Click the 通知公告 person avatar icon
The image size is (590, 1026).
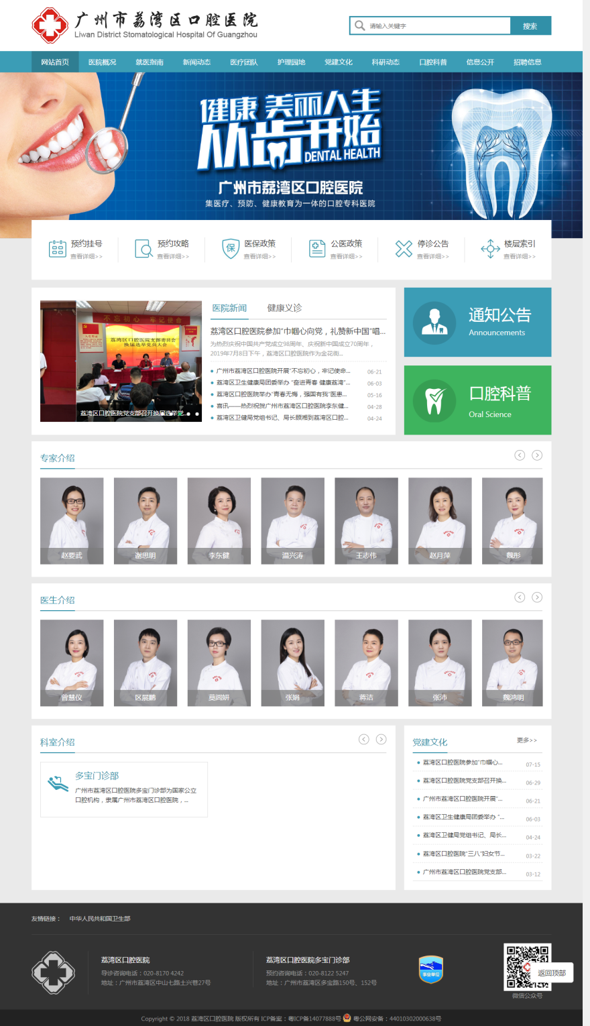pos(434,323)
